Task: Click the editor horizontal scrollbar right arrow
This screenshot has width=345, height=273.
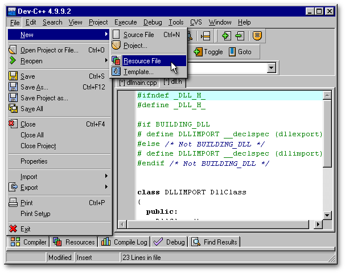Action: pos(318,225)
